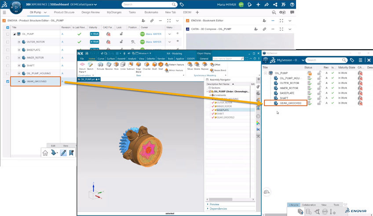Click the Mirror Feature command
373x216 pixels.
[x=174, y=70]
